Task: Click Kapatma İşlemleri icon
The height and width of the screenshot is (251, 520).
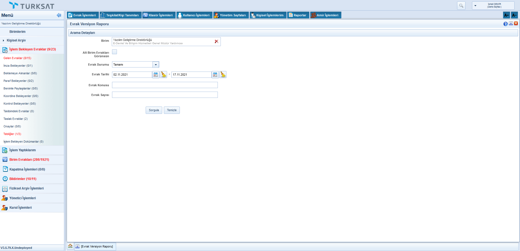Action: tap(5, 169)
